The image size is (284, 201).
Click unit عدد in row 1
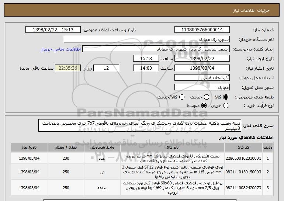pyautogui.click(x=102, y=159)
